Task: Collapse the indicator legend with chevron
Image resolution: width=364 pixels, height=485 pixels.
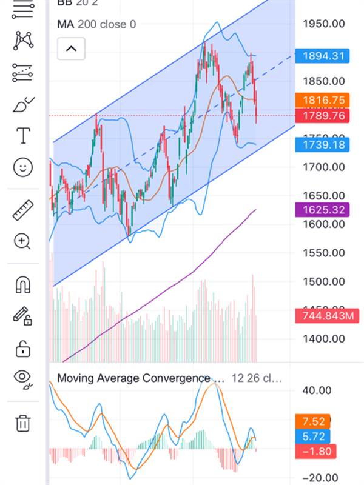Action: click(x=71, y=48)
